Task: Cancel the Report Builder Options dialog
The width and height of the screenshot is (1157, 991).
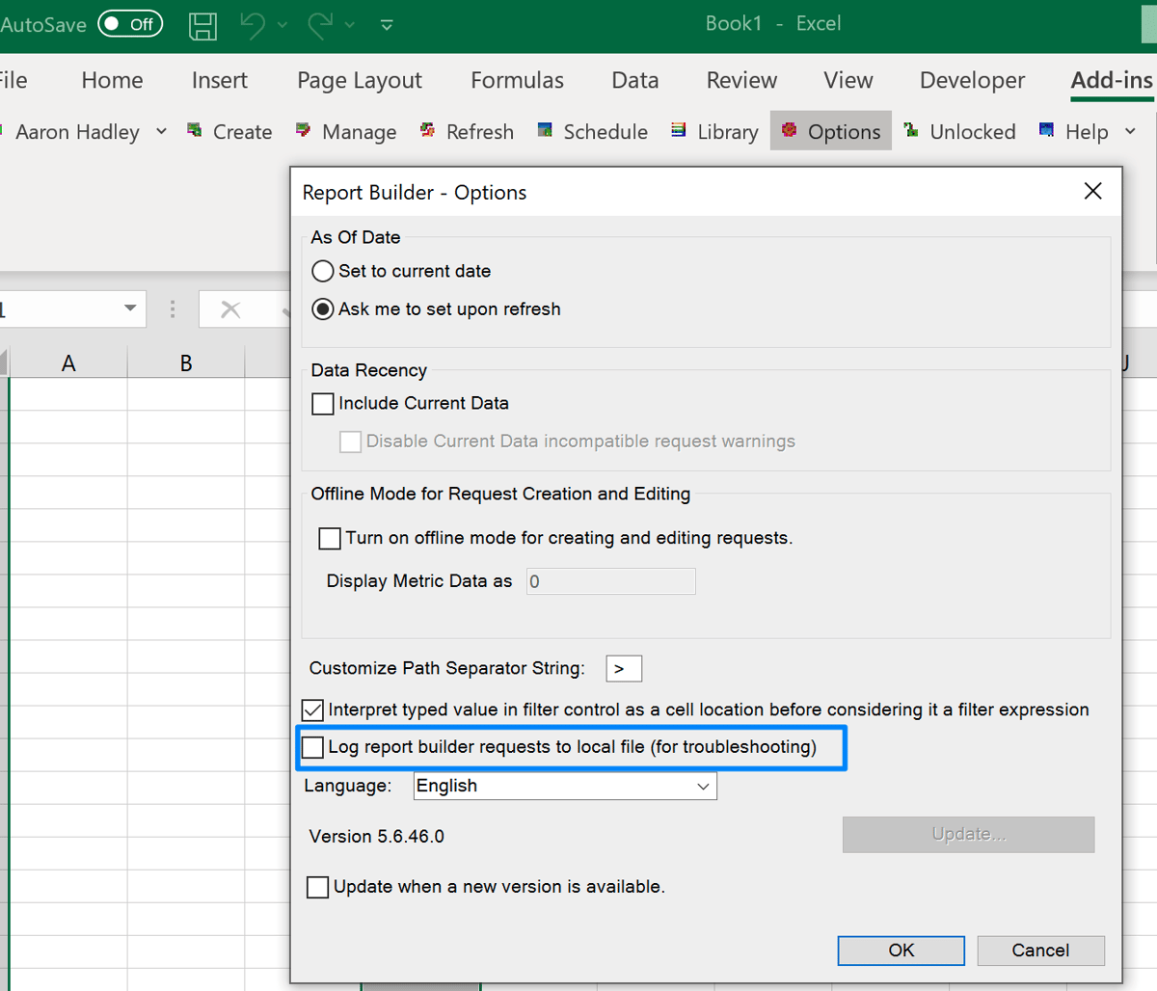Action: click(1040, 951)
